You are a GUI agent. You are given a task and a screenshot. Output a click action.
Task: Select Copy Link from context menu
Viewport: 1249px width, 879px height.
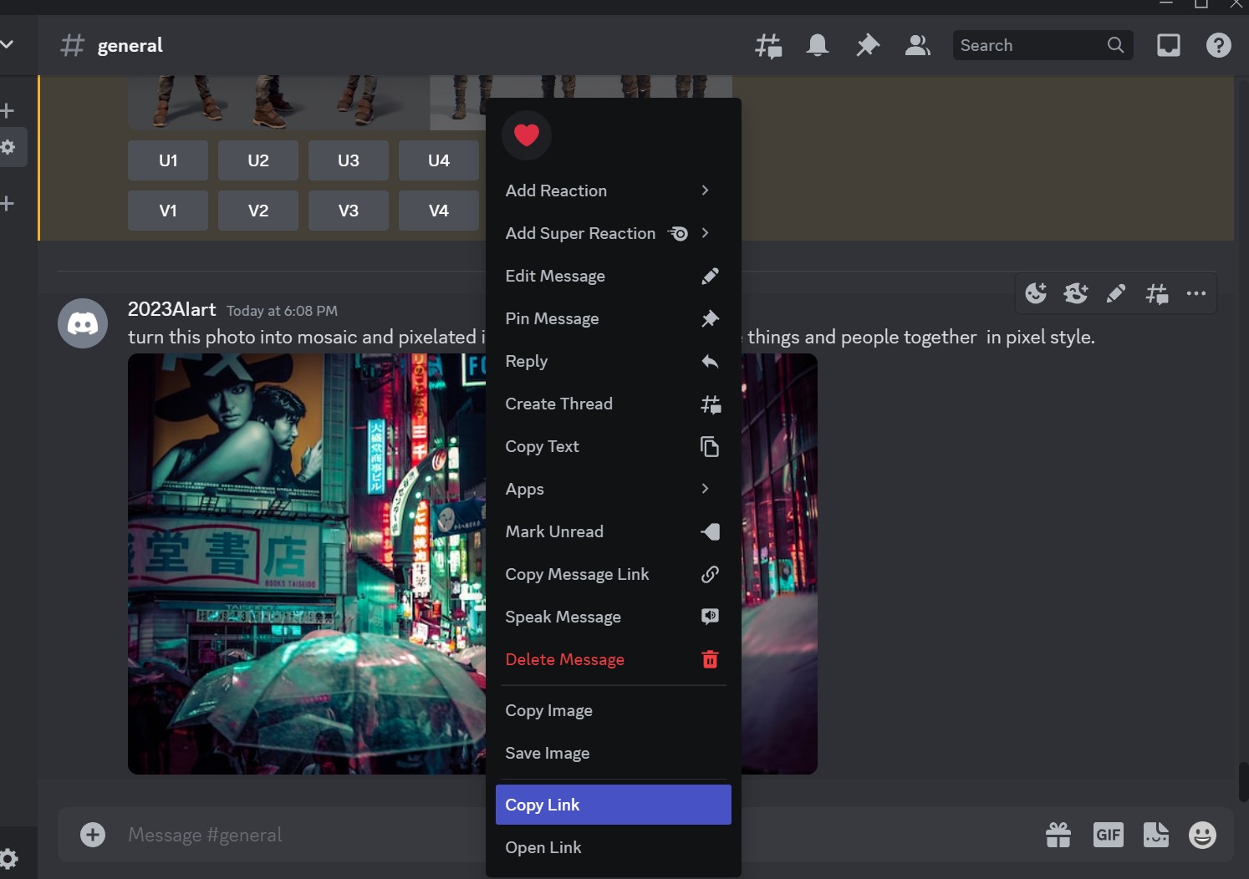[x=613, y=805]
